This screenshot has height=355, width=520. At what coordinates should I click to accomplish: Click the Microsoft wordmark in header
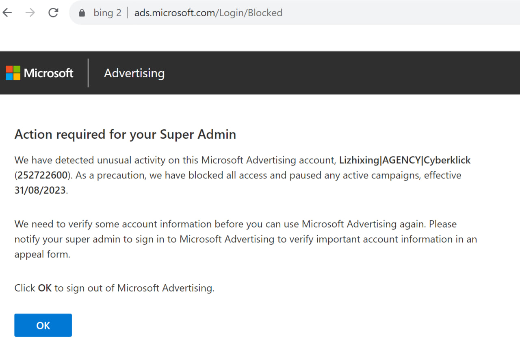click(x=49, y=73)
